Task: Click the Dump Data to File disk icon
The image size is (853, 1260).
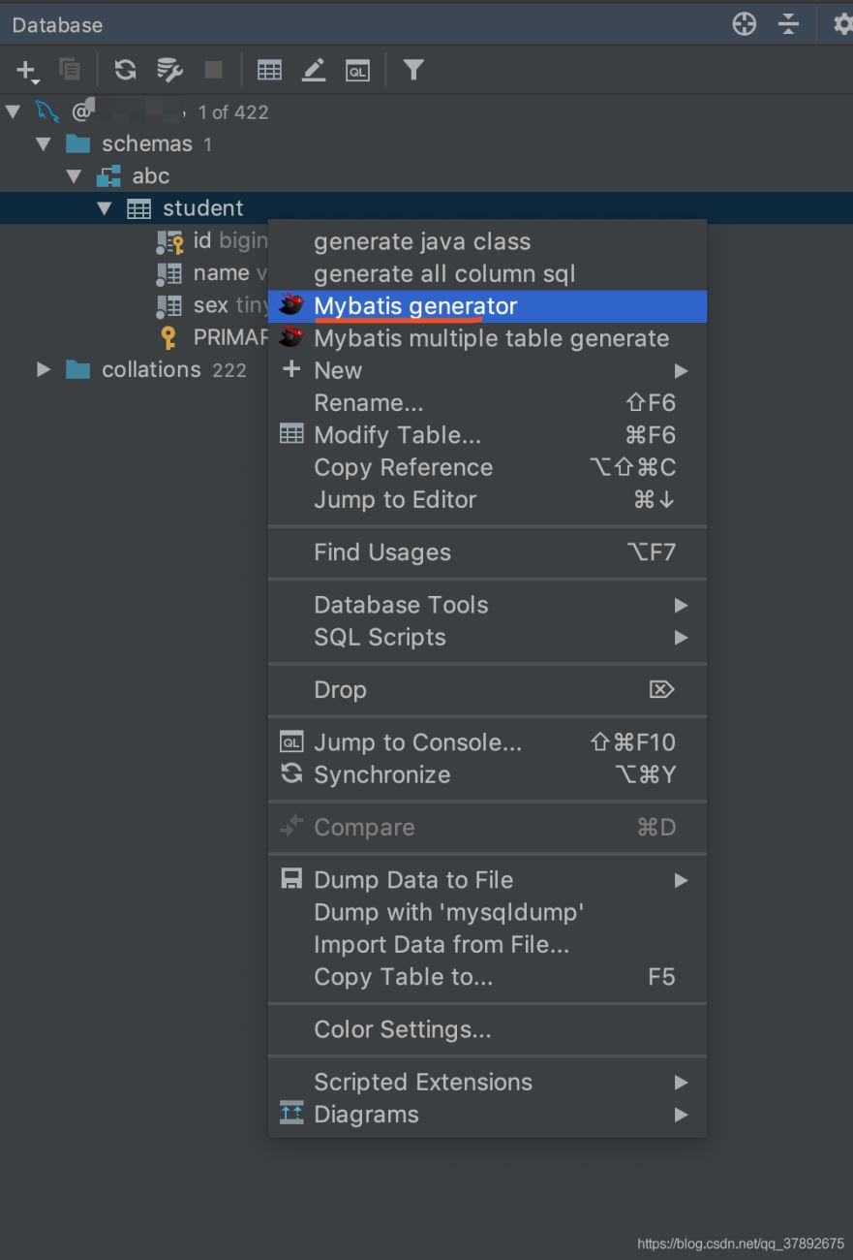Action: [x=291, y=879]
